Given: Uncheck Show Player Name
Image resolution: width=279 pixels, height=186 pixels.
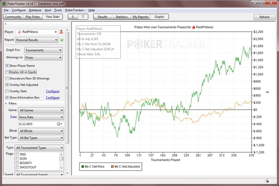Looking at the screenshot, I should 7,66.
